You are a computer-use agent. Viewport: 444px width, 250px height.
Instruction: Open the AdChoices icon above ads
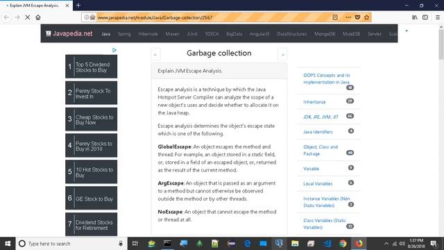[x=114, y=50]
